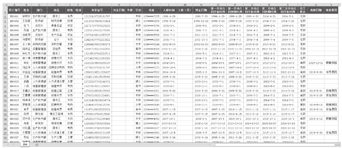Add a new sheet with plus icon
Screen dimensions: 342x148
(37, 145)
